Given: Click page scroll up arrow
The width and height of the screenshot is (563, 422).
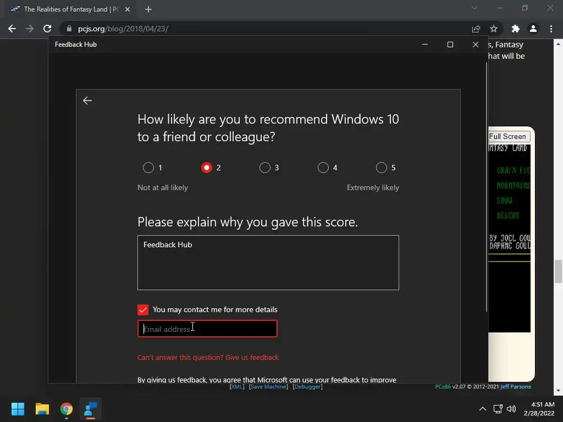Looking at the screenshot, I should point(558,44).
